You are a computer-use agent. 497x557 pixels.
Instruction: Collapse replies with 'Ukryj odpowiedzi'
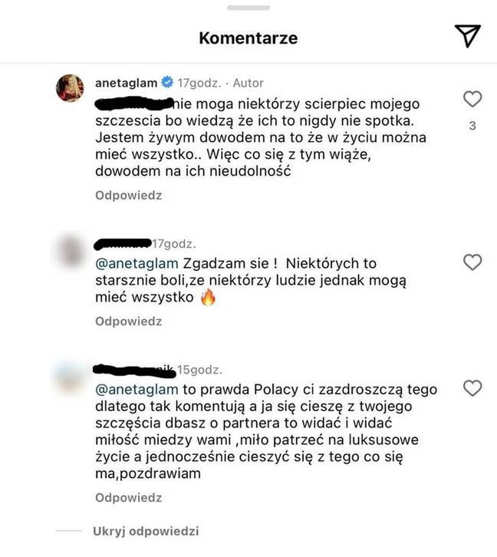click(x=146, y=531)
